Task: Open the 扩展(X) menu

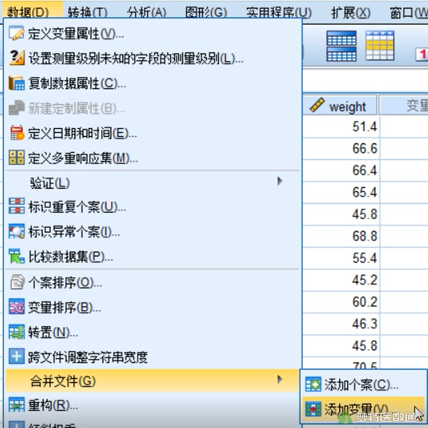Action: [x=351, y=12]
